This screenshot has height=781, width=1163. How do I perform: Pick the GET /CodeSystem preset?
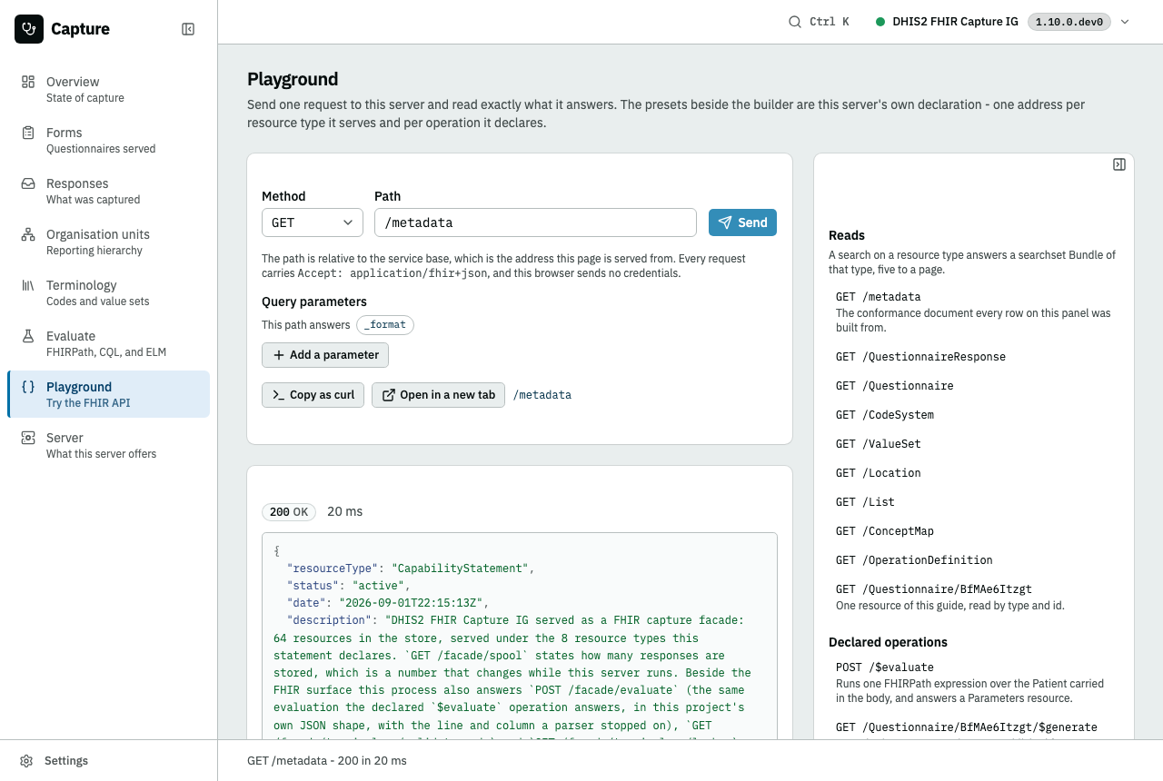tap(974, 415)
